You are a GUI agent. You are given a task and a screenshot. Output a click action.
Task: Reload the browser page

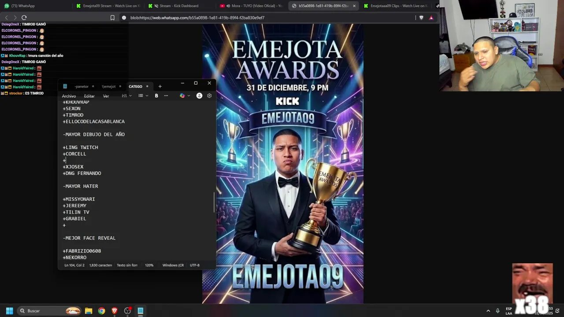click(24, 18)
